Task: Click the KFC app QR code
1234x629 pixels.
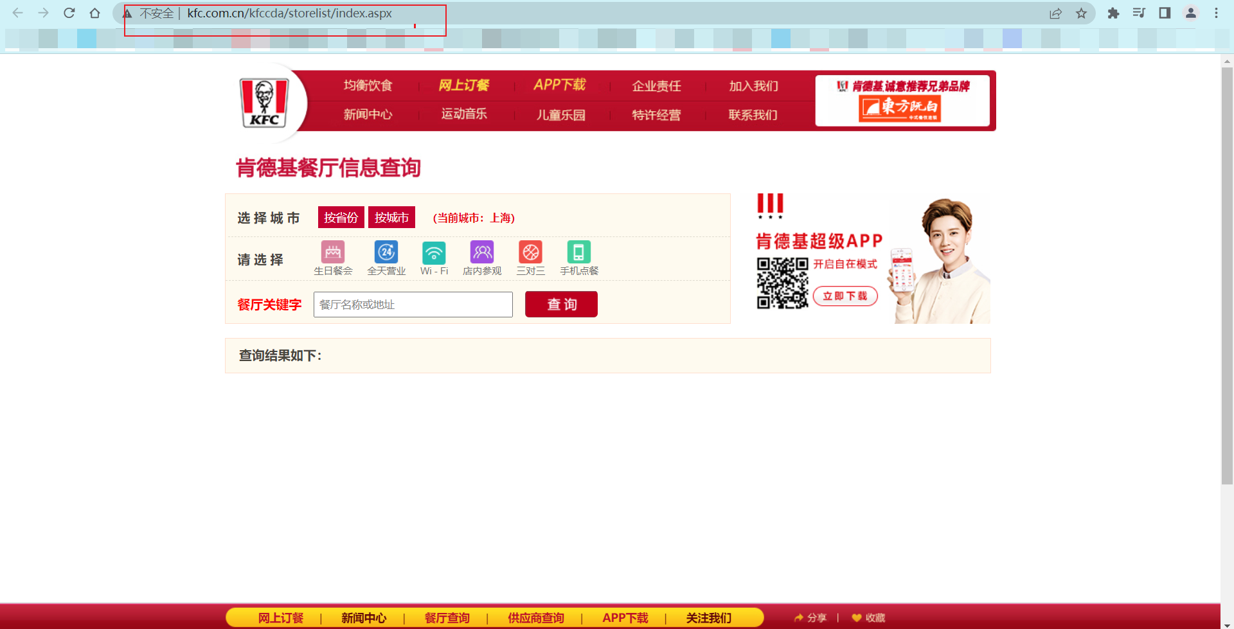Action: (782, 283)
